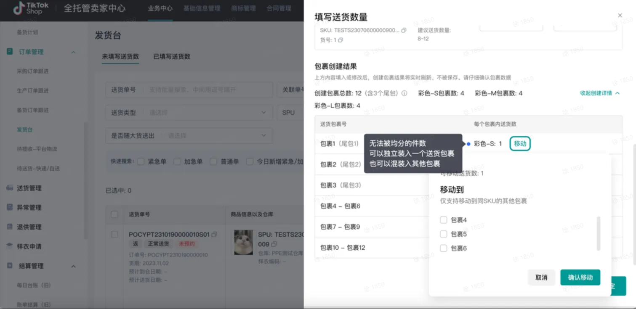The width and height of the screenshot is (636, 309).
Task: Switch to the 已填写送货数 tab
Action: 172,56
